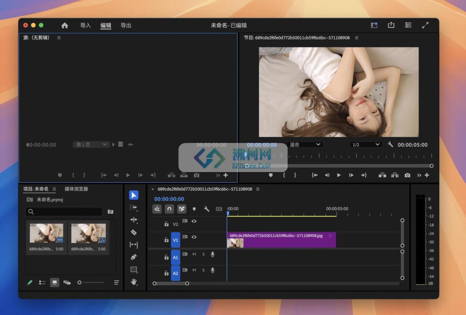466x315 pixels.
Task: Select the Track Select Forward tool
Action: tap(134, 208)
